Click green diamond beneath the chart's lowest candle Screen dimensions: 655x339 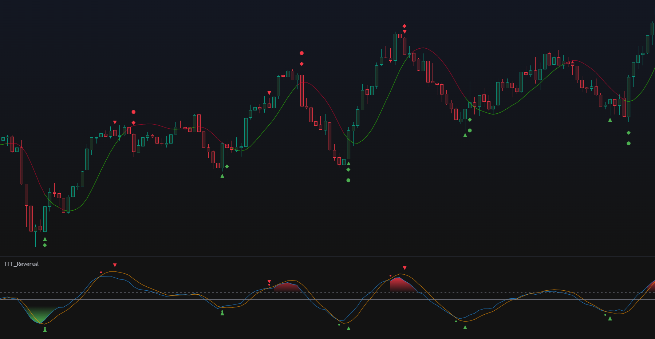click(x=45, y=245)
